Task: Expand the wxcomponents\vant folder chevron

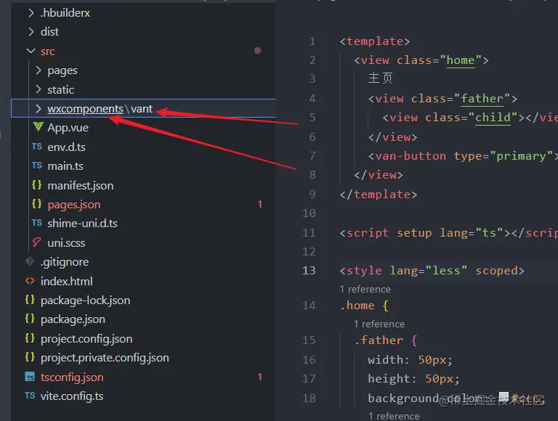Action: click(38, 108)
